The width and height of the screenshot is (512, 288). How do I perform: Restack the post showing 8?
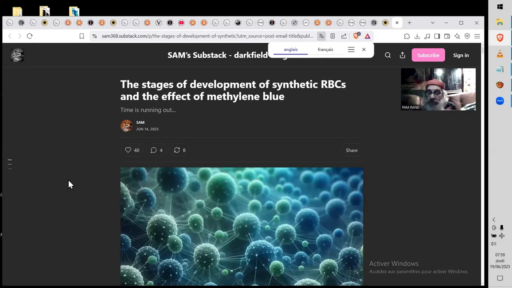click(180, 150)
